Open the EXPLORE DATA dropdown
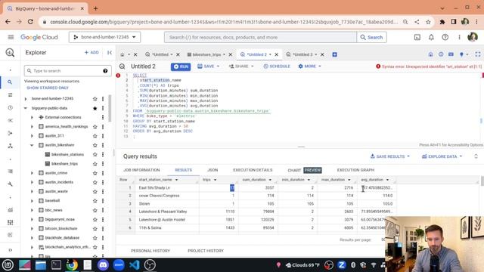 (x=442, y=156)
